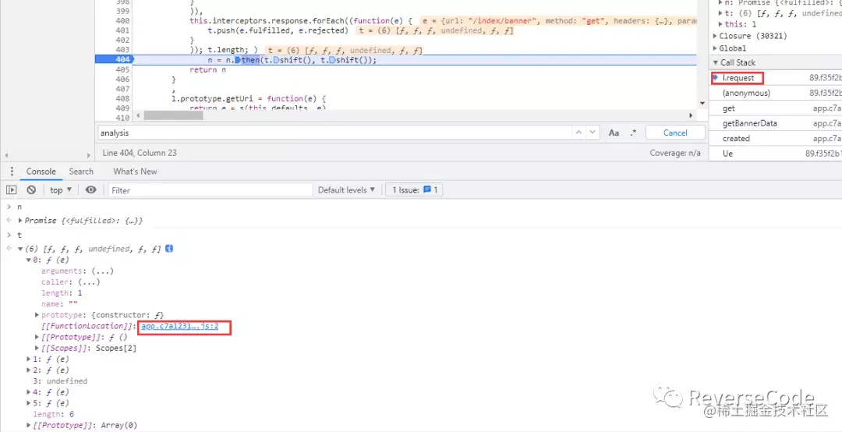The width and height of the screenshot is (842, 432).
Task: Expand array element 2: f (e)
Action: pyautogui.click(x=29, y=370)
